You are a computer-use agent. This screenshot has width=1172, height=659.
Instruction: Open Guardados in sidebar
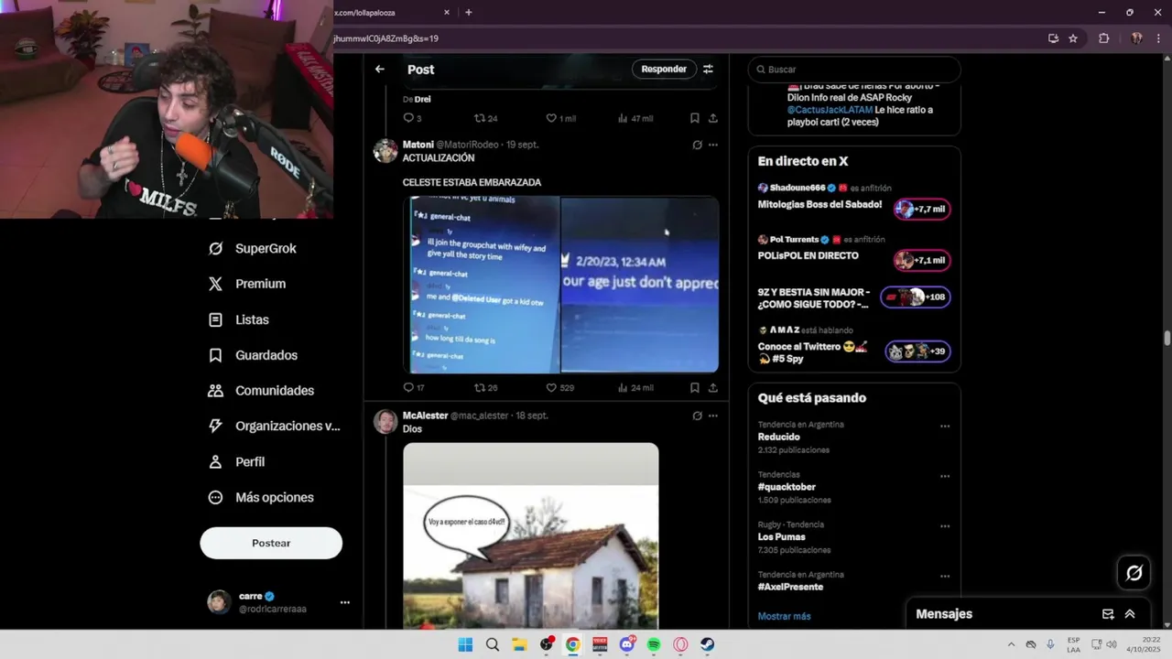(x=253, y=355)
